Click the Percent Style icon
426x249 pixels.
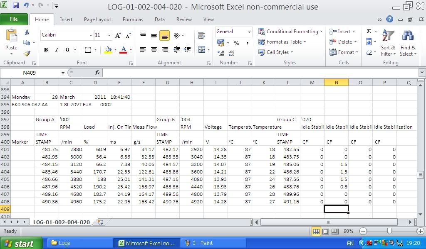pyautogui.click(x=236, y=43)
